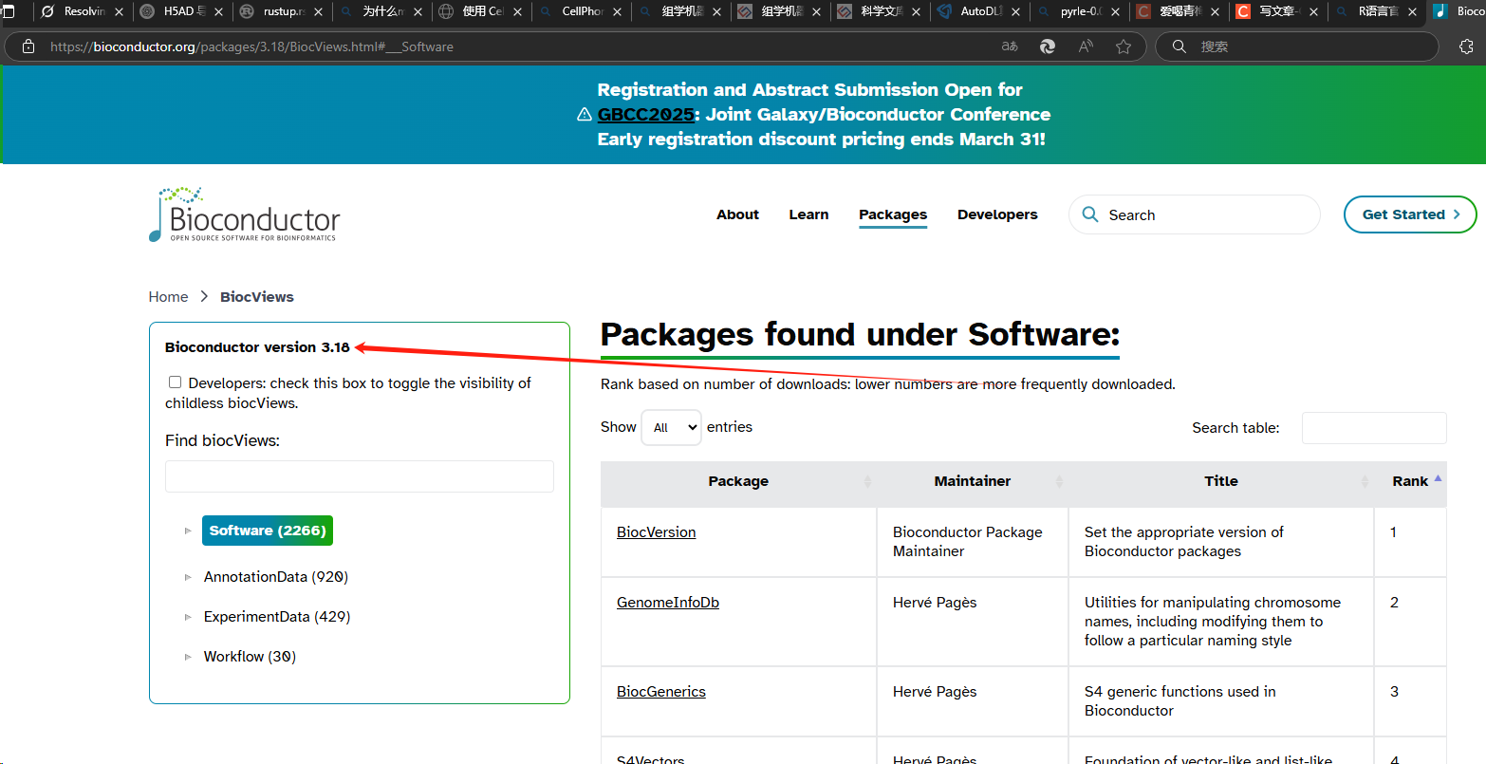Open the Developers menu
Screen dimensions: 1486x764
click(997, 214)
